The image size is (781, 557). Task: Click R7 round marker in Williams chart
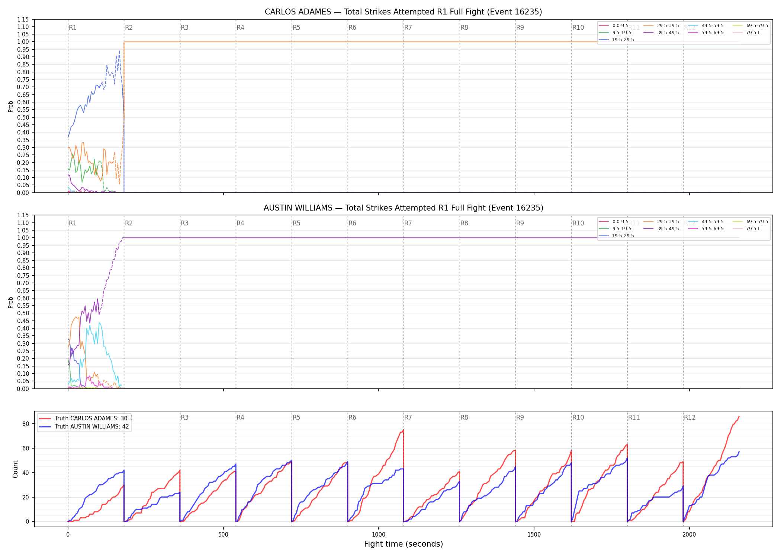[408, 223]
